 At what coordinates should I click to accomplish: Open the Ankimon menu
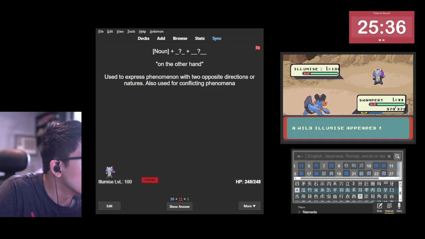click(x=156, y=32)
